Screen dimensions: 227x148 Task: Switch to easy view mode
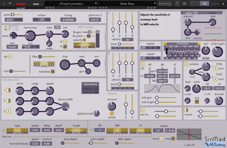pos(195,3)
